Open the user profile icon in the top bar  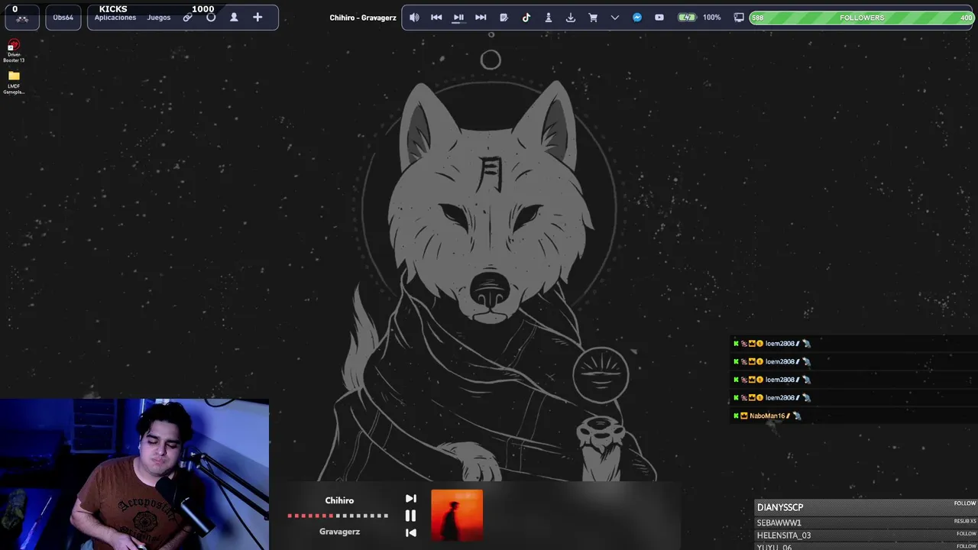point(234,18)
